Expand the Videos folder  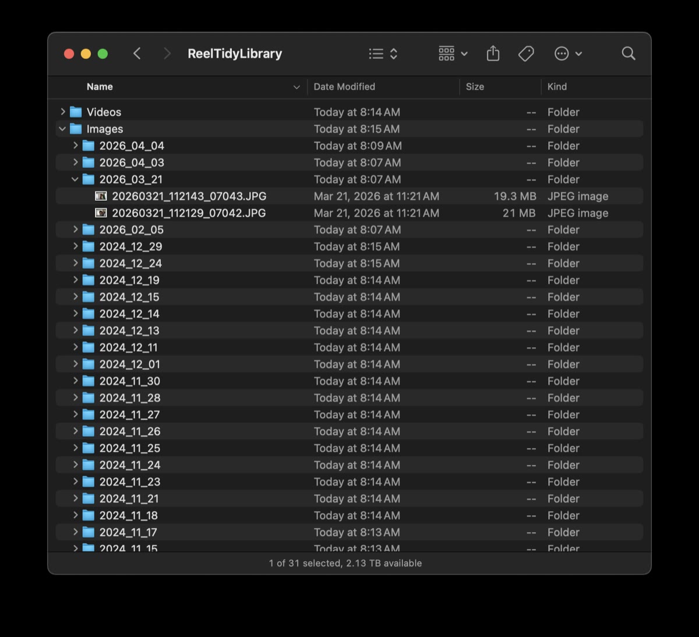(x=63, y=112)
